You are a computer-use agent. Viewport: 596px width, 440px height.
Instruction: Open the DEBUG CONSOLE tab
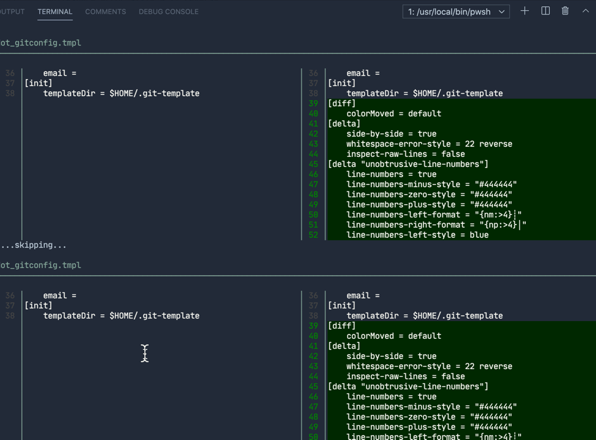tap(168, 11)
